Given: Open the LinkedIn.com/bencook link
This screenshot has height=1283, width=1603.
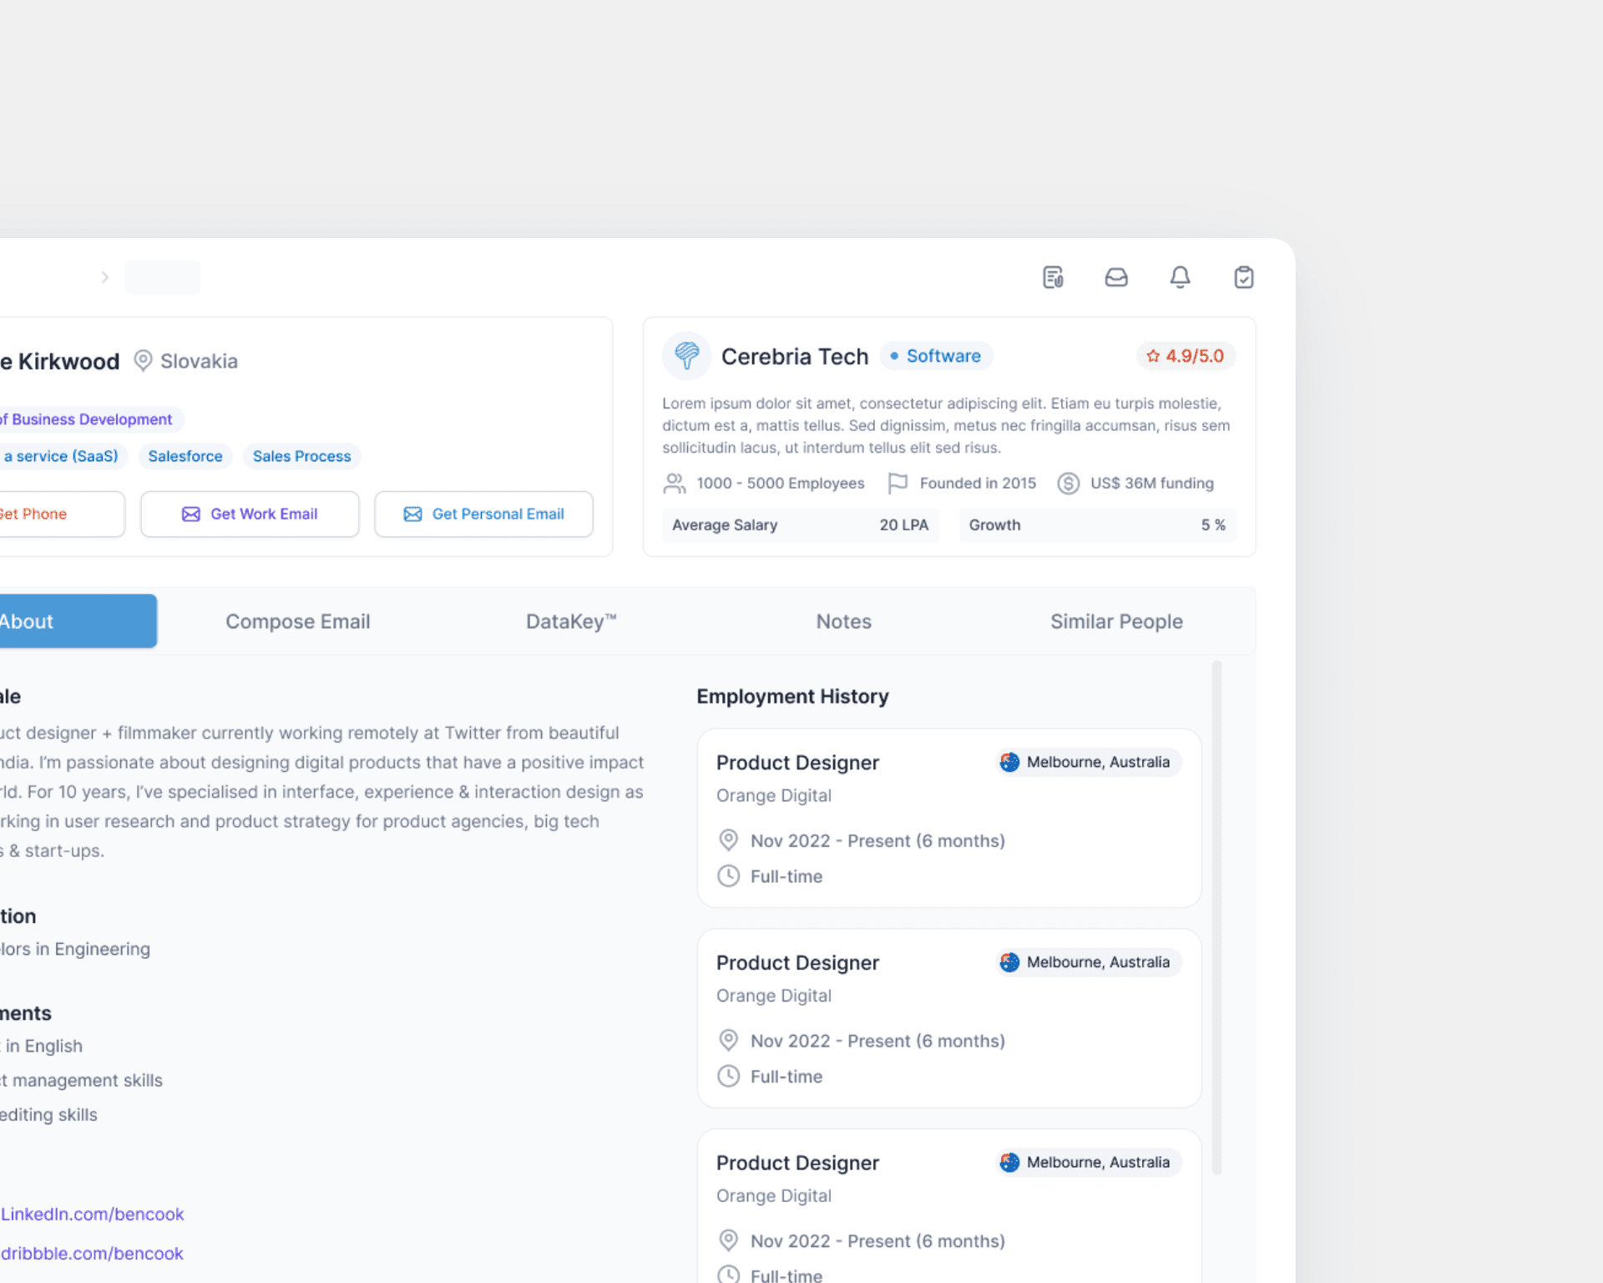Looking at the screenshot, I should coord(92,1214).
